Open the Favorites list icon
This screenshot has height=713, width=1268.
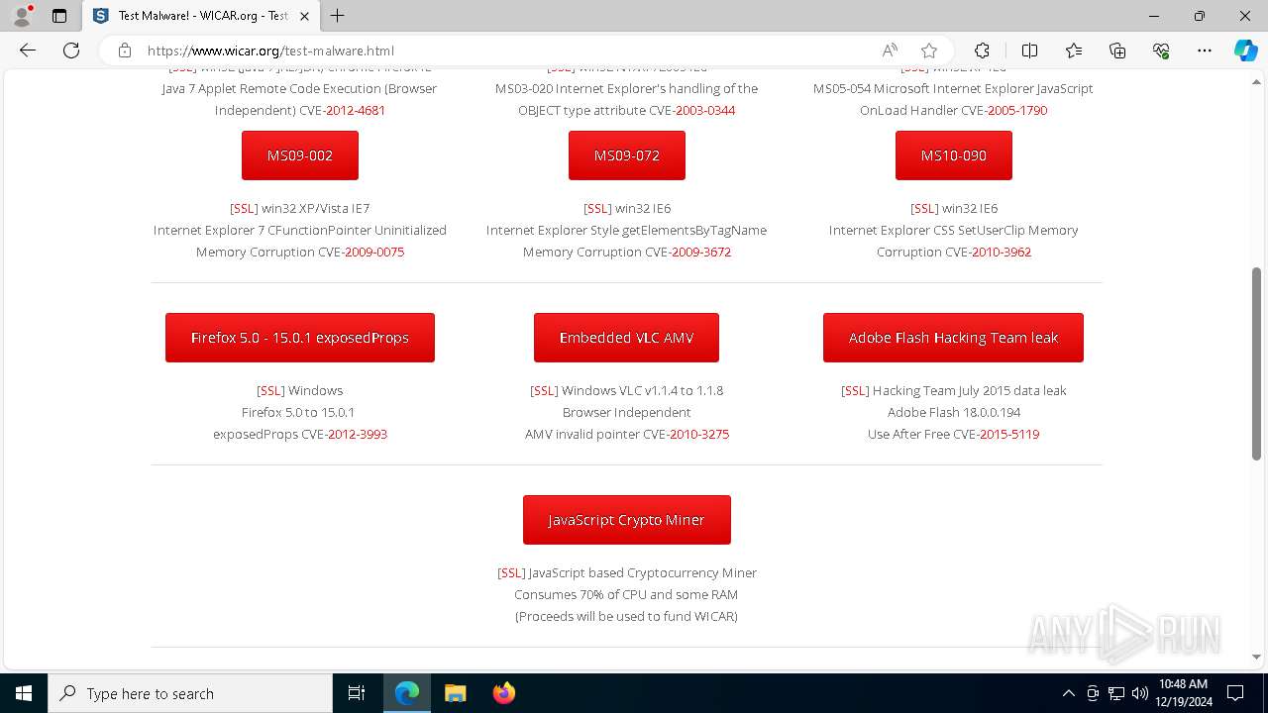coord(1074,51)
